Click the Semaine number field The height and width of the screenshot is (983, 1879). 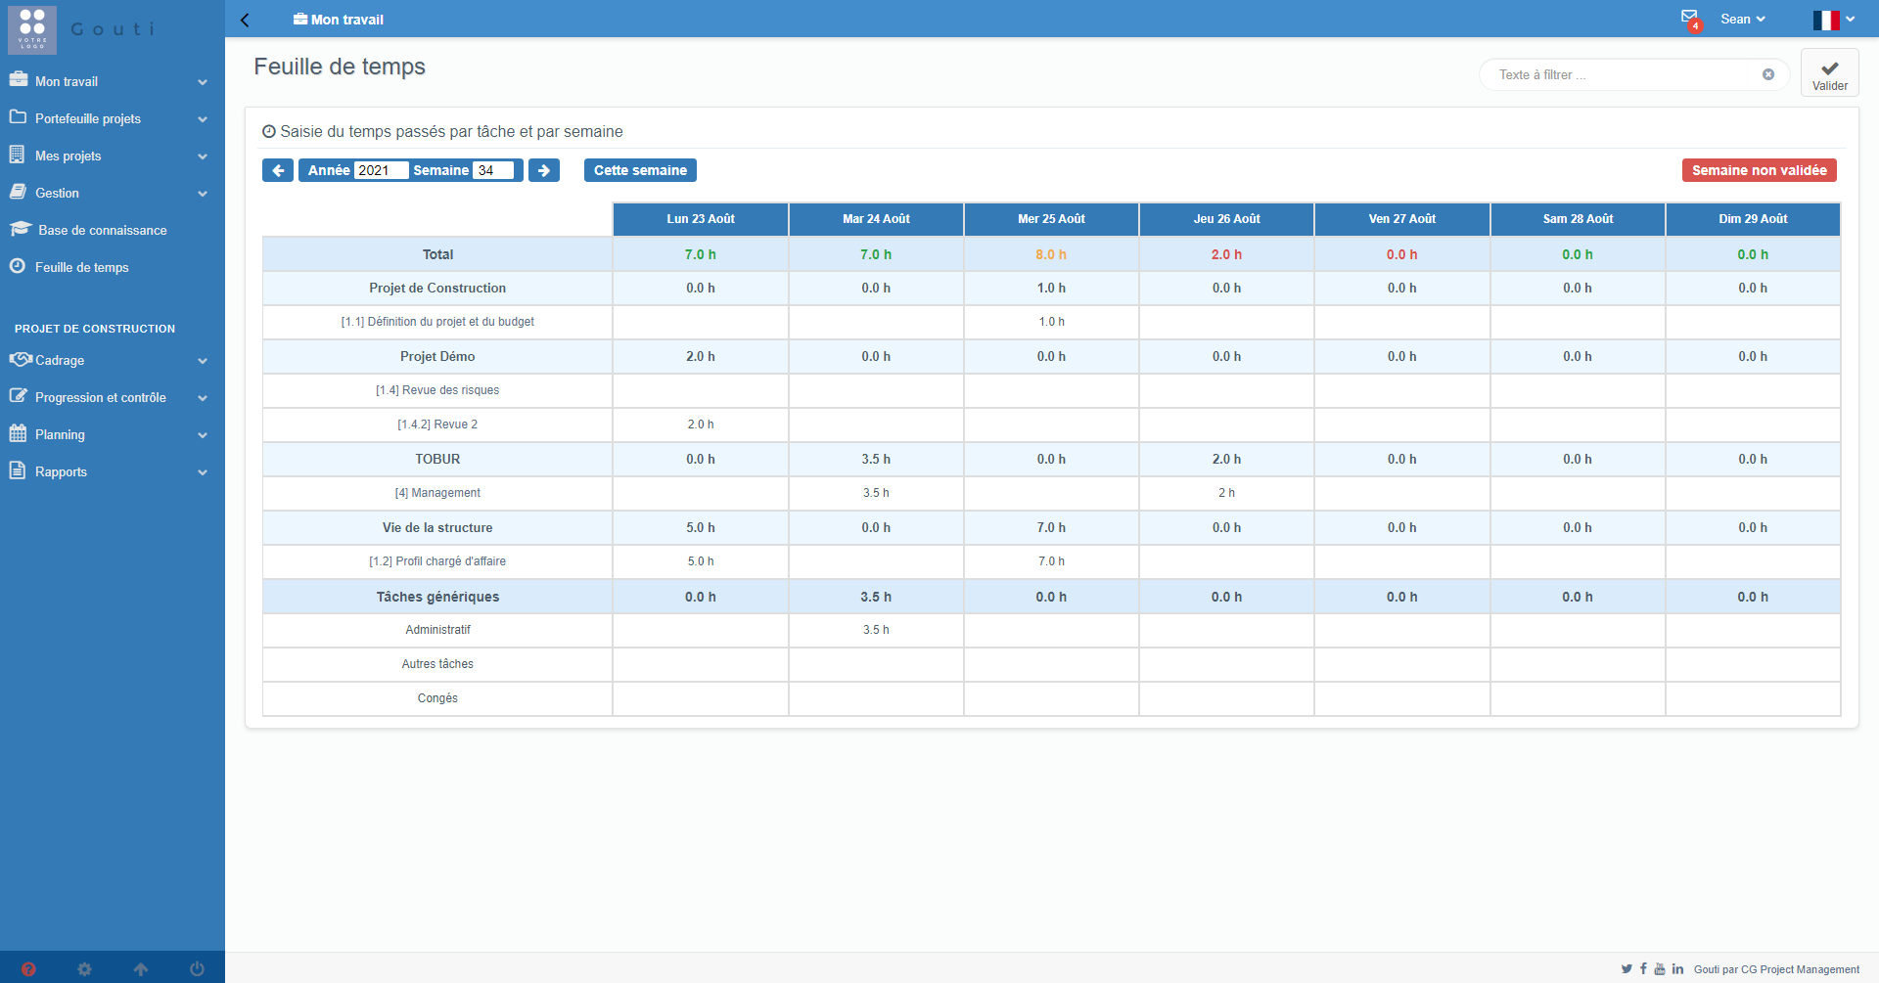click(493, 170)
